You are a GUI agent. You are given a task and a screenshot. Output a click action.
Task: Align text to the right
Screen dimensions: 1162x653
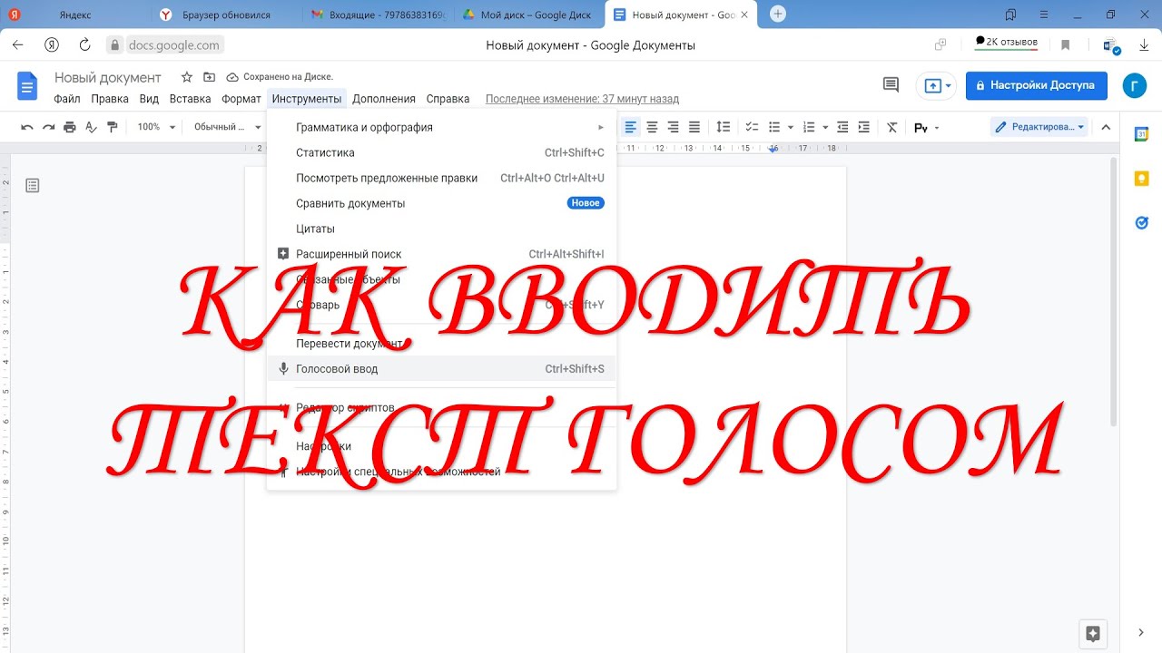tap(673, 127)
